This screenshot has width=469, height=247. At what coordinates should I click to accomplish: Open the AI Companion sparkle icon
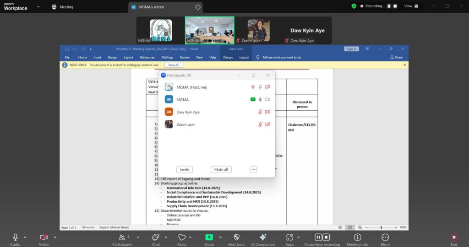click(x=262, y=237)
